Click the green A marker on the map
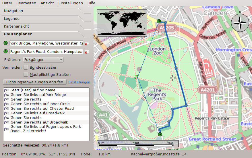Viewport: 252px width, 158px height. click(x=160, y=134)
